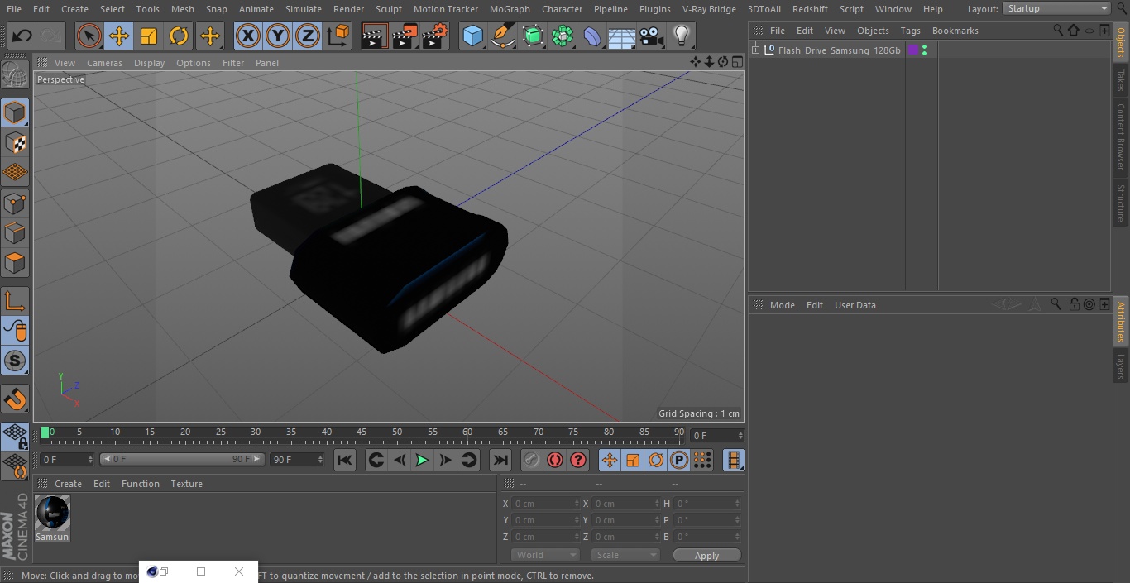Add a Floor environment object

tap(622, 36)
